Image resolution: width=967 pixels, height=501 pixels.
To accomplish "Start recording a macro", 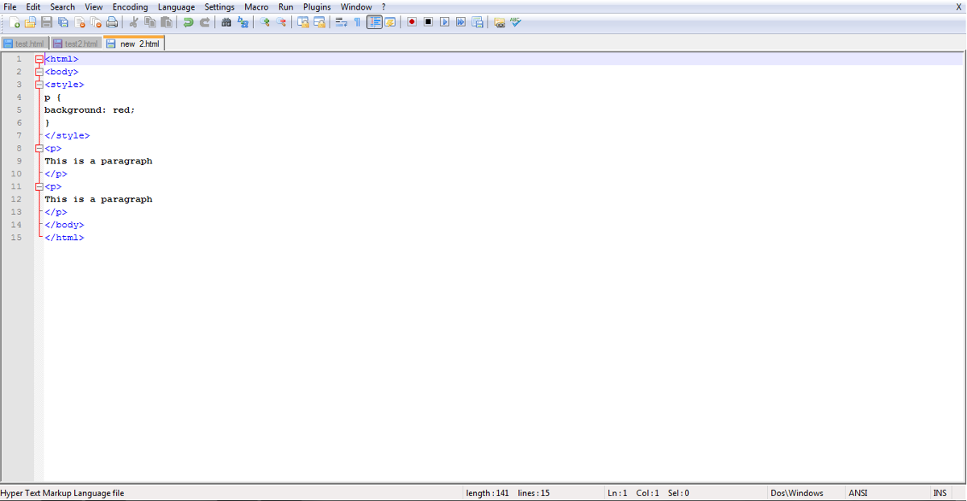I will point(412,22).
